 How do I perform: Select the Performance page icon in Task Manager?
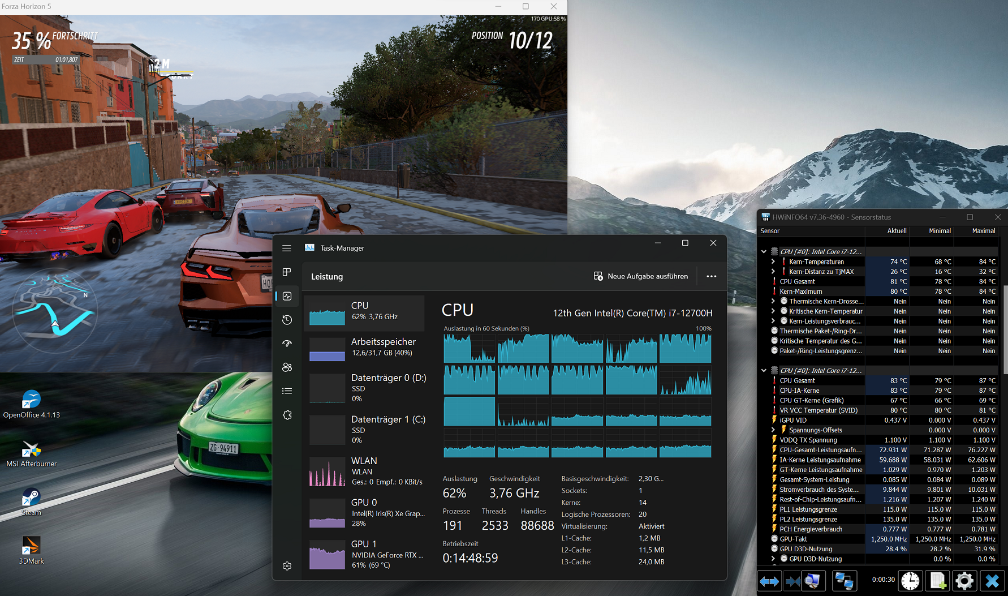287,296
